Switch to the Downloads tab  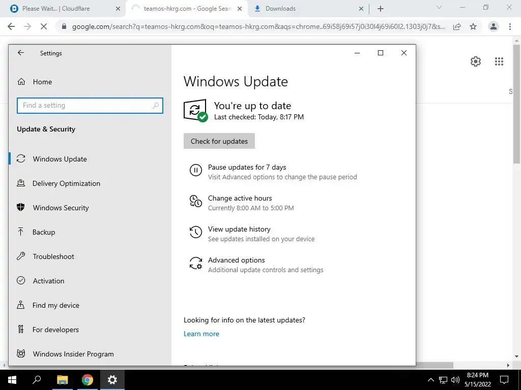pyautogui.click(x=309, y=9)
